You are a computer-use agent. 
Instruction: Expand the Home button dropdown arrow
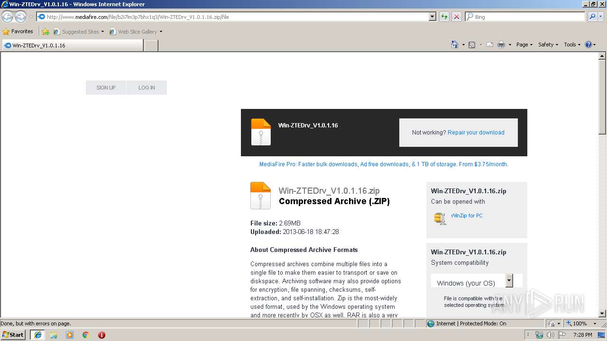463,45
